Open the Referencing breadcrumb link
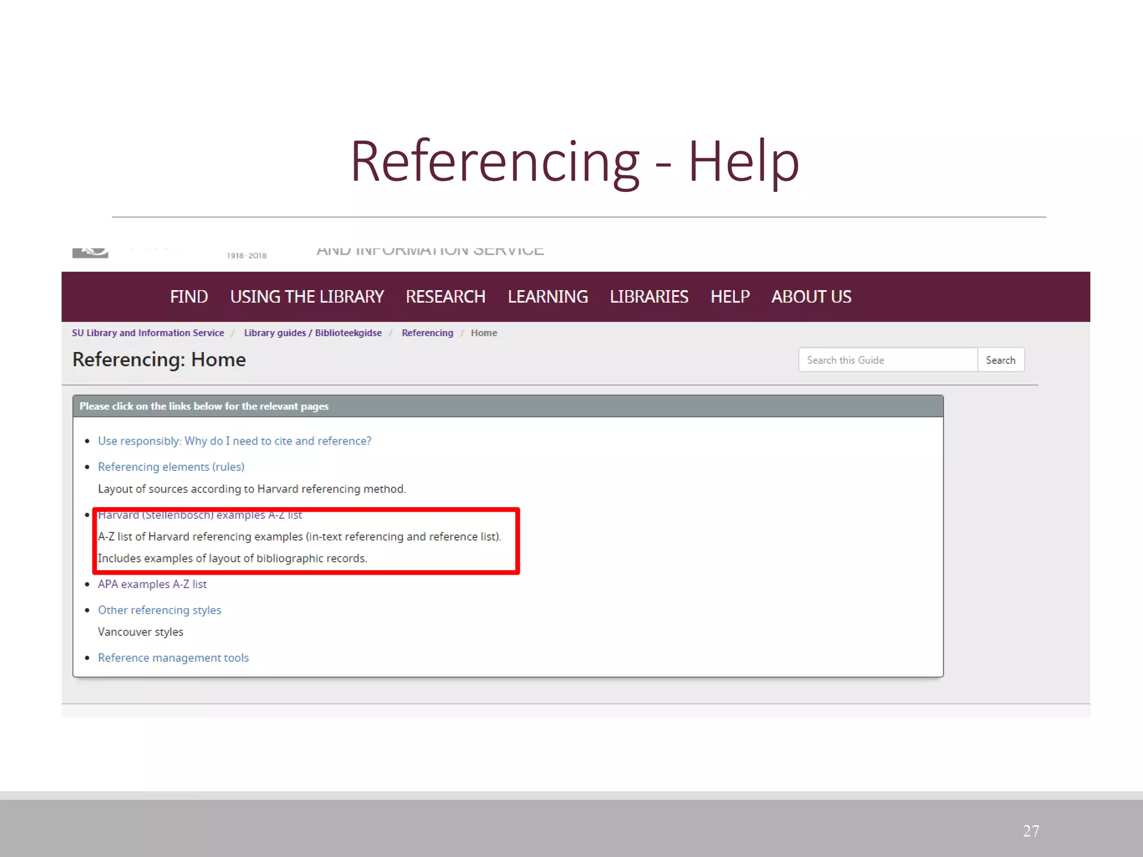This screenshot has height=857, width=1143. tap(428, 333)
